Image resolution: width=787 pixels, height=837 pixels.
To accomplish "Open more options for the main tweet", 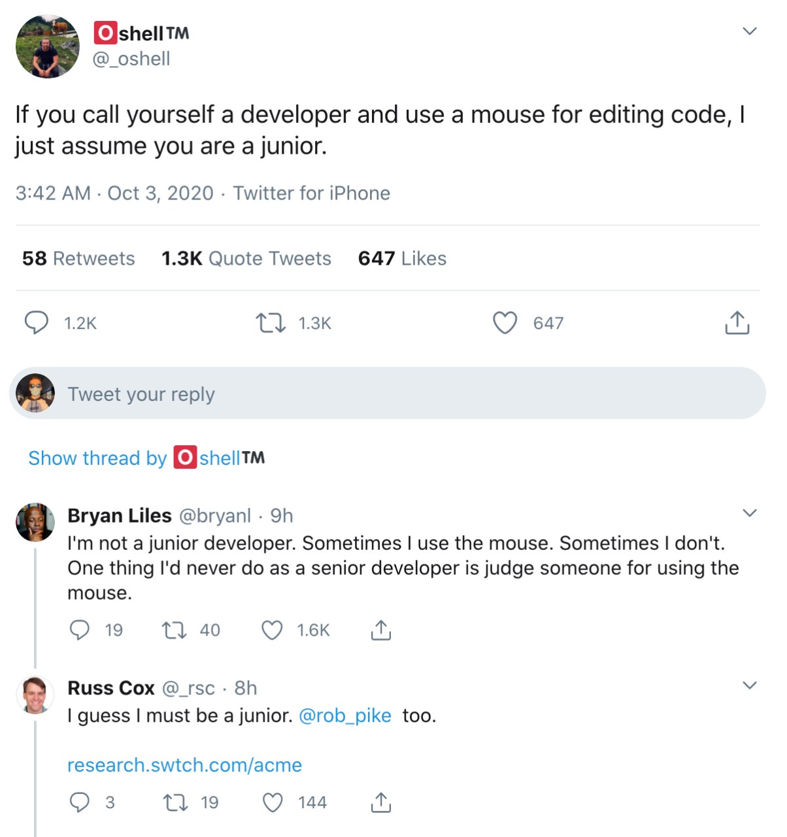I will 750,31.
